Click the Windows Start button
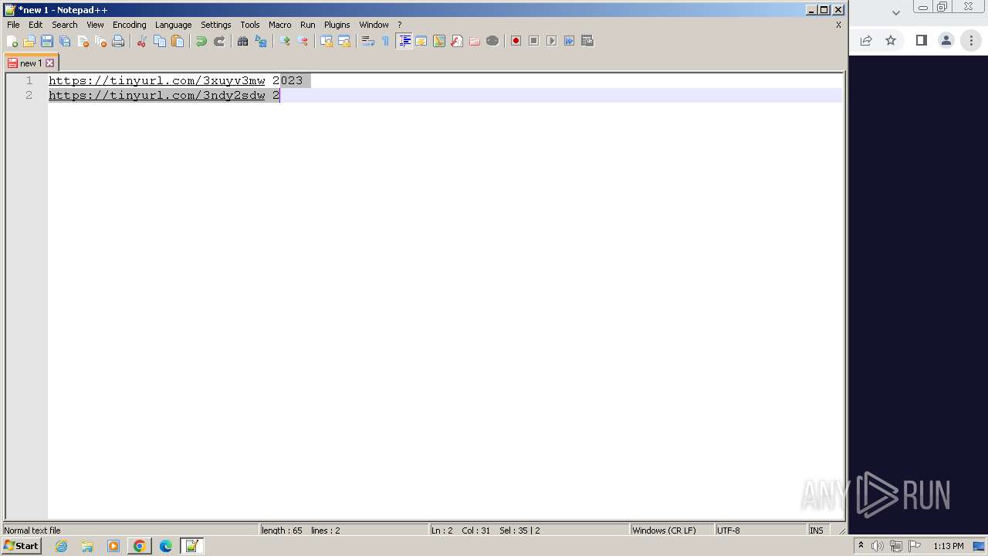The width and height of the screenshot is (988, 556). pyautogui.click(x=21, y=546)
